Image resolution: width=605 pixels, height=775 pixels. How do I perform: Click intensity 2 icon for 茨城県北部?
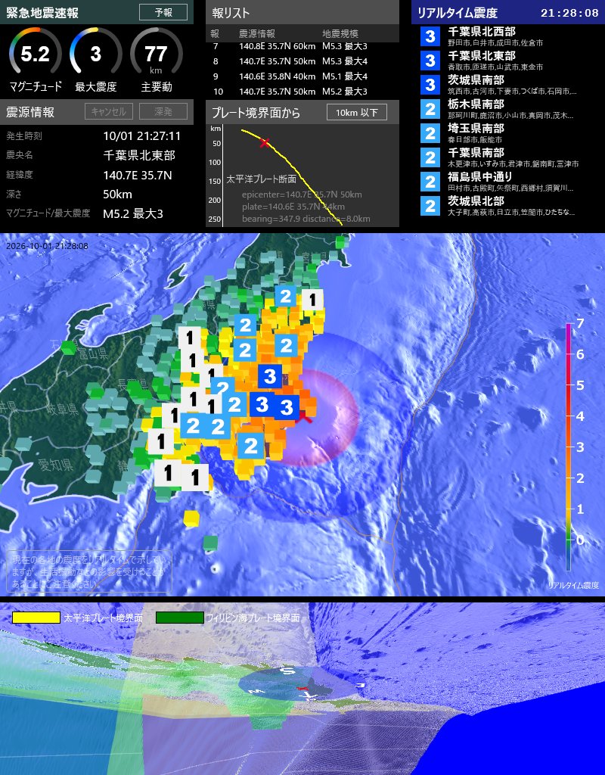pos(430,206)
